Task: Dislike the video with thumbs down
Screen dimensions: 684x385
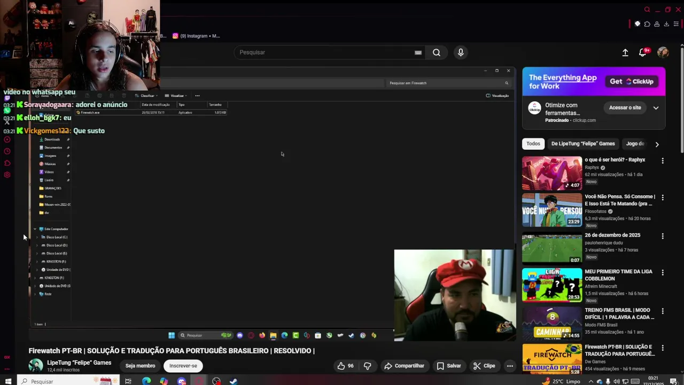Action: point(368,366)
